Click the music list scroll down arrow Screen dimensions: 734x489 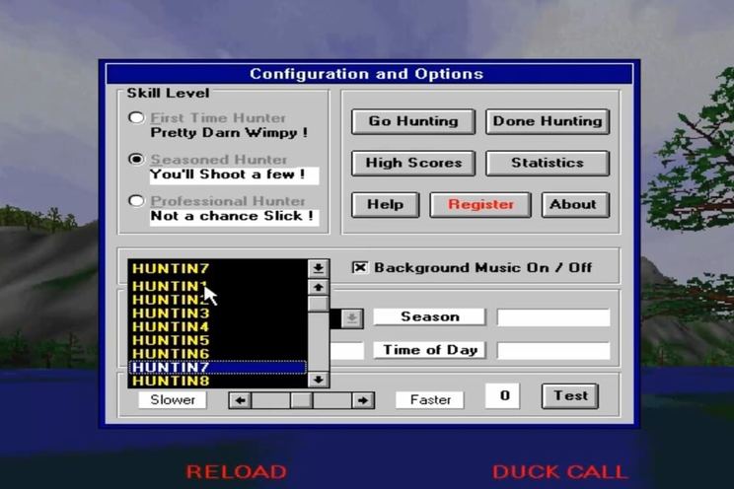click(319, 379)
